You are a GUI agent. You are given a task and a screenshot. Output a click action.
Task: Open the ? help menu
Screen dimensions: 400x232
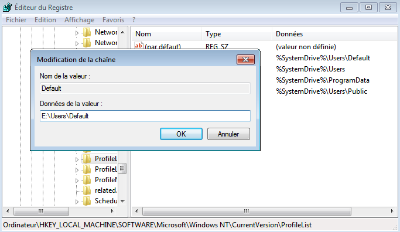(134, 20)
